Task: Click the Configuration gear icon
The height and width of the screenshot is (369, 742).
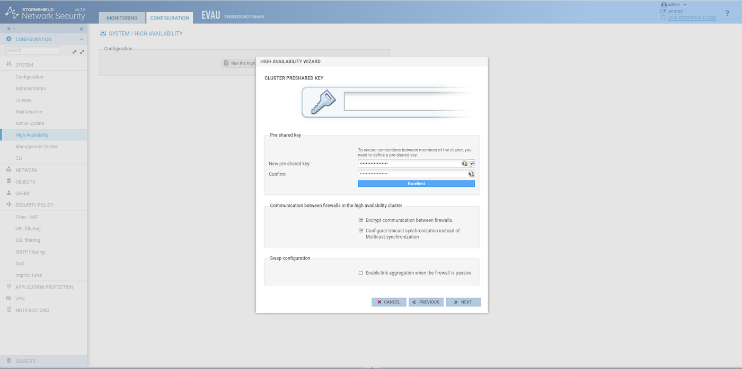Action: click(x=8, y=39)
